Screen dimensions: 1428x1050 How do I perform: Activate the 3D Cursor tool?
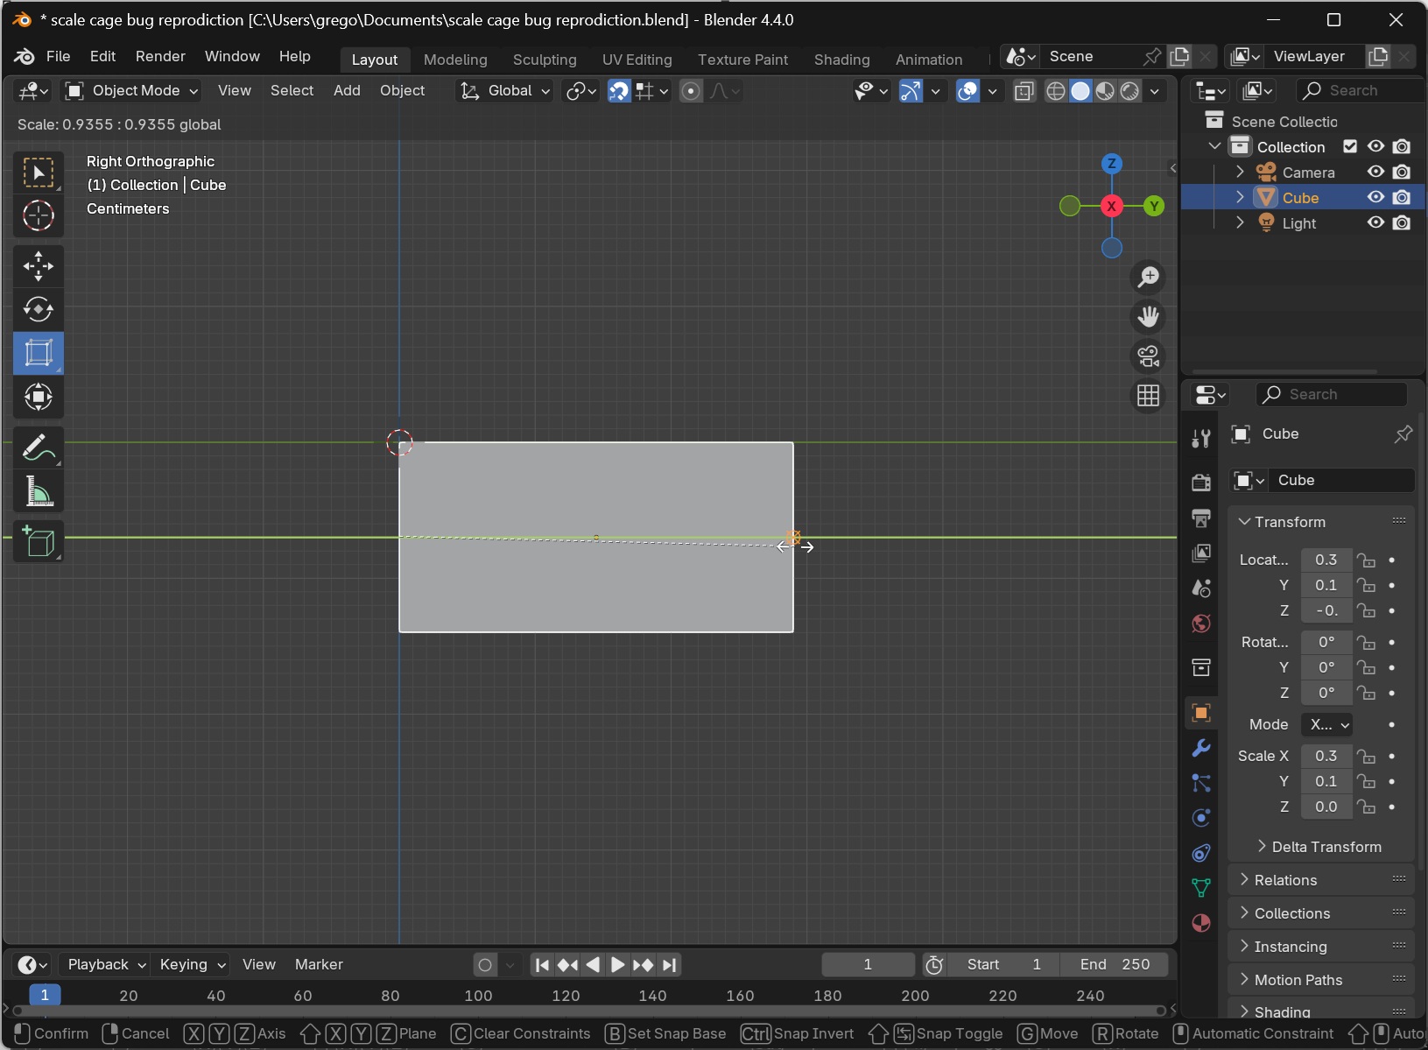click(39, 215)
